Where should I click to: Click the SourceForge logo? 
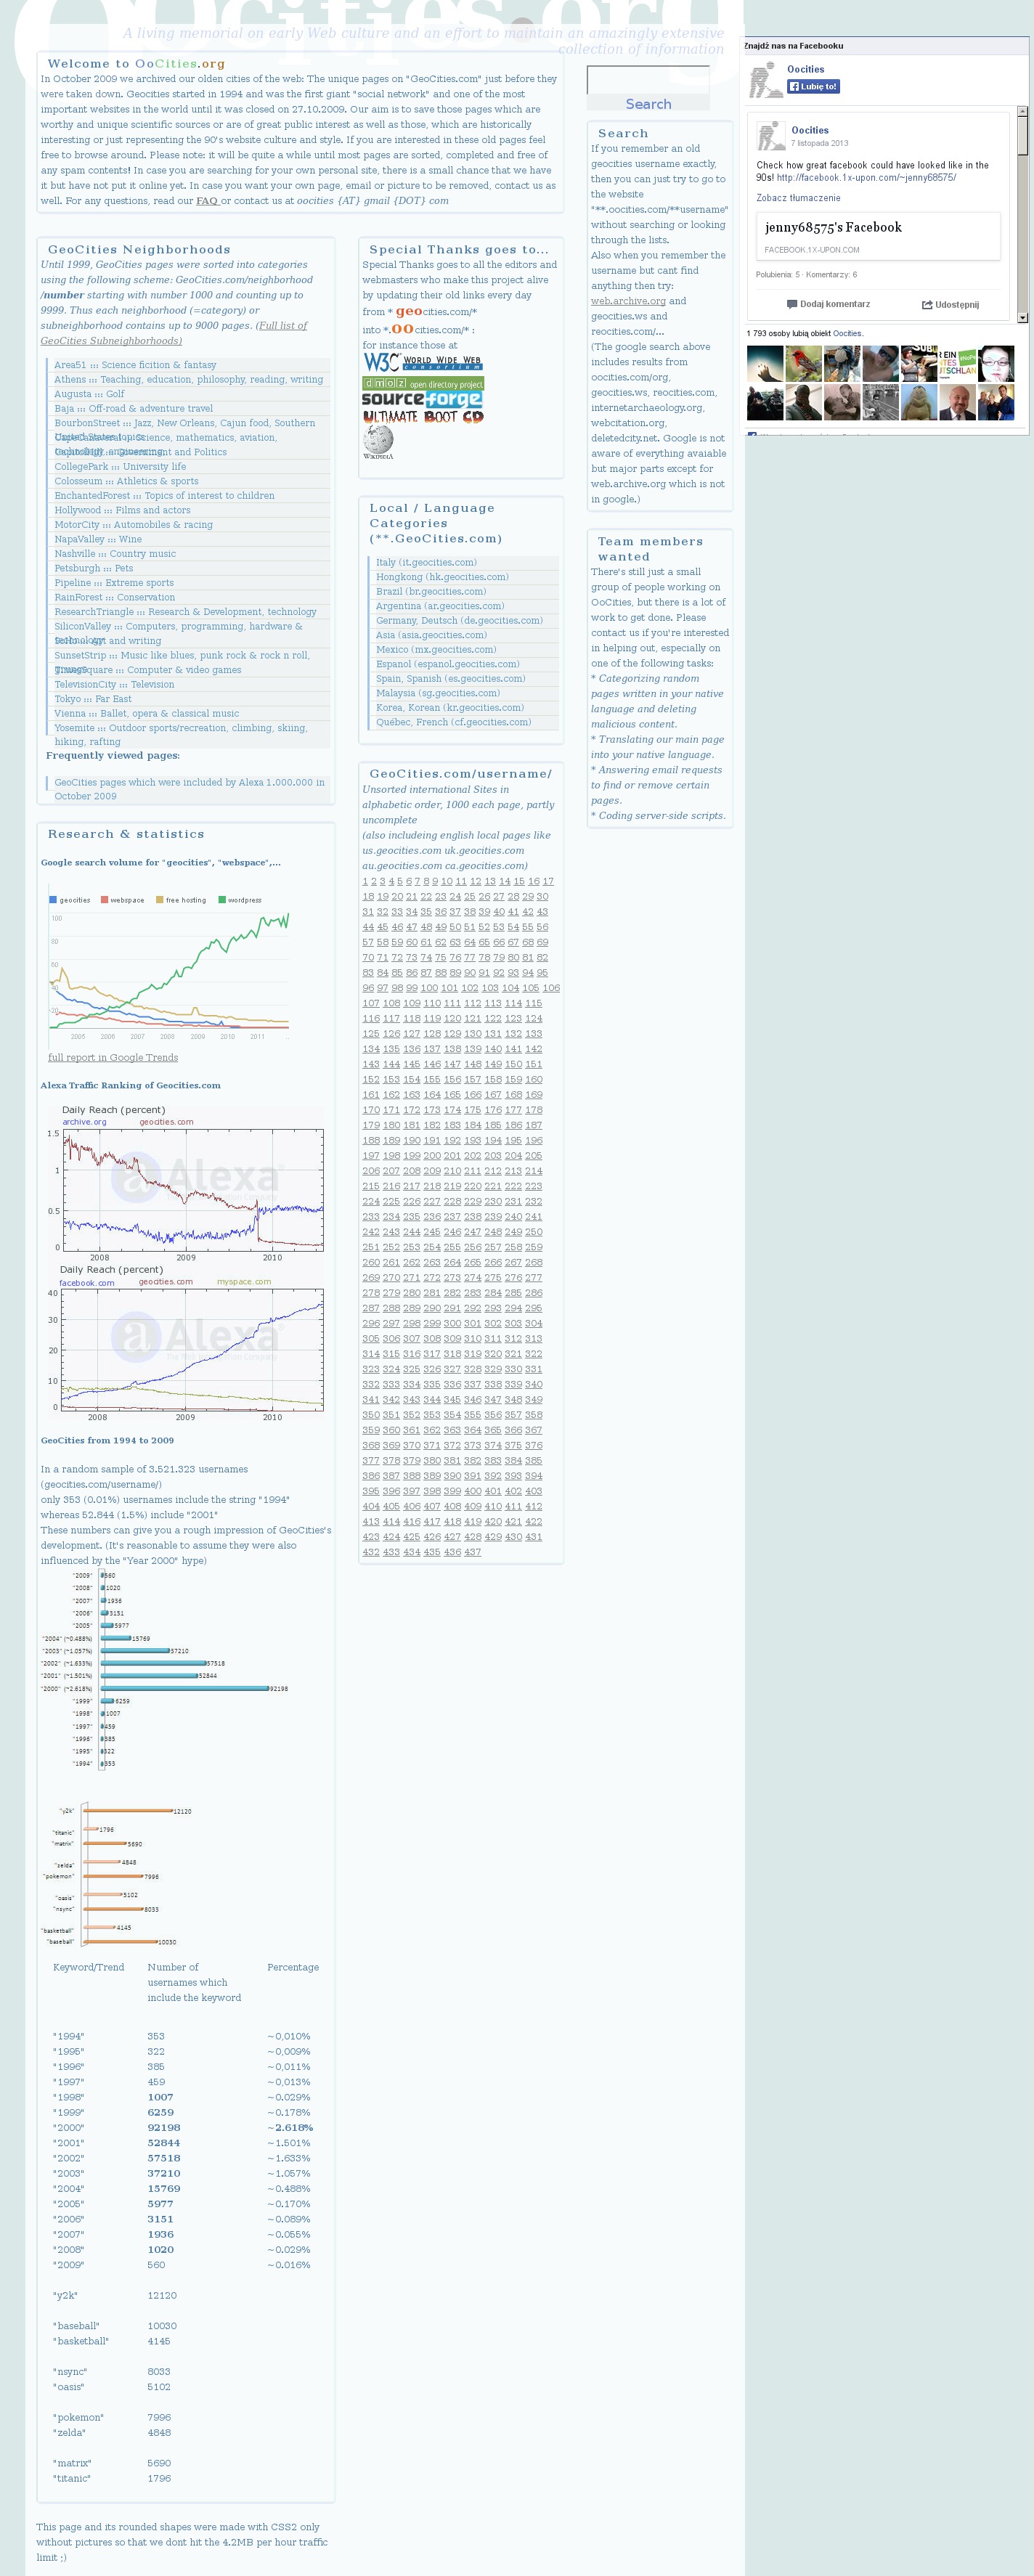[421, 399]
